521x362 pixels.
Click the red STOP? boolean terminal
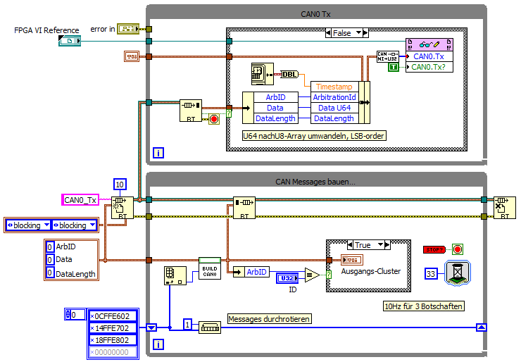(434, 249)
